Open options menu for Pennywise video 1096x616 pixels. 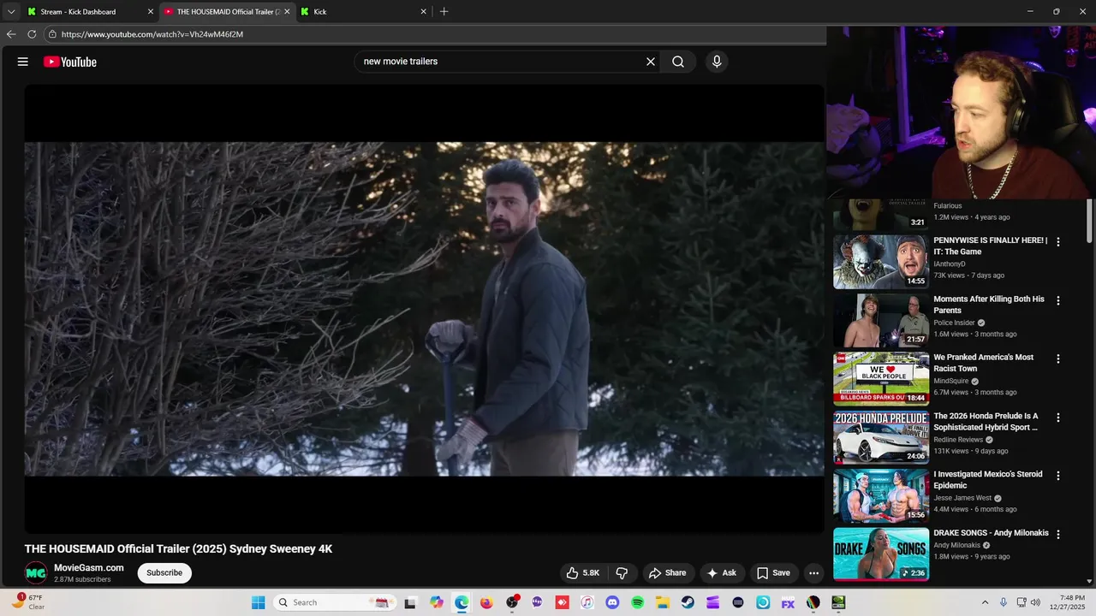[1058, 242]
